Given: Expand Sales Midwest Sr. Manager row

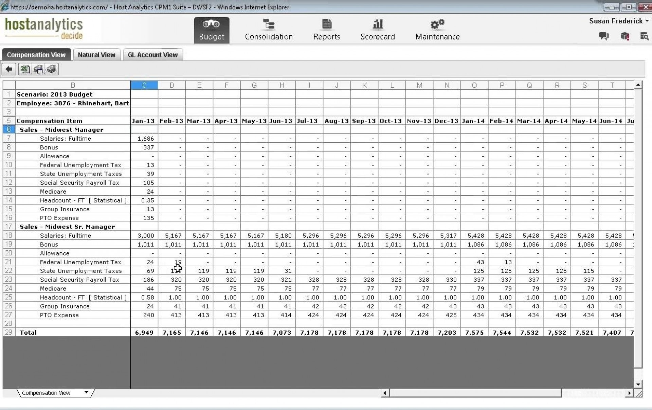Looking at the screenshot, I should pos(17,227).
